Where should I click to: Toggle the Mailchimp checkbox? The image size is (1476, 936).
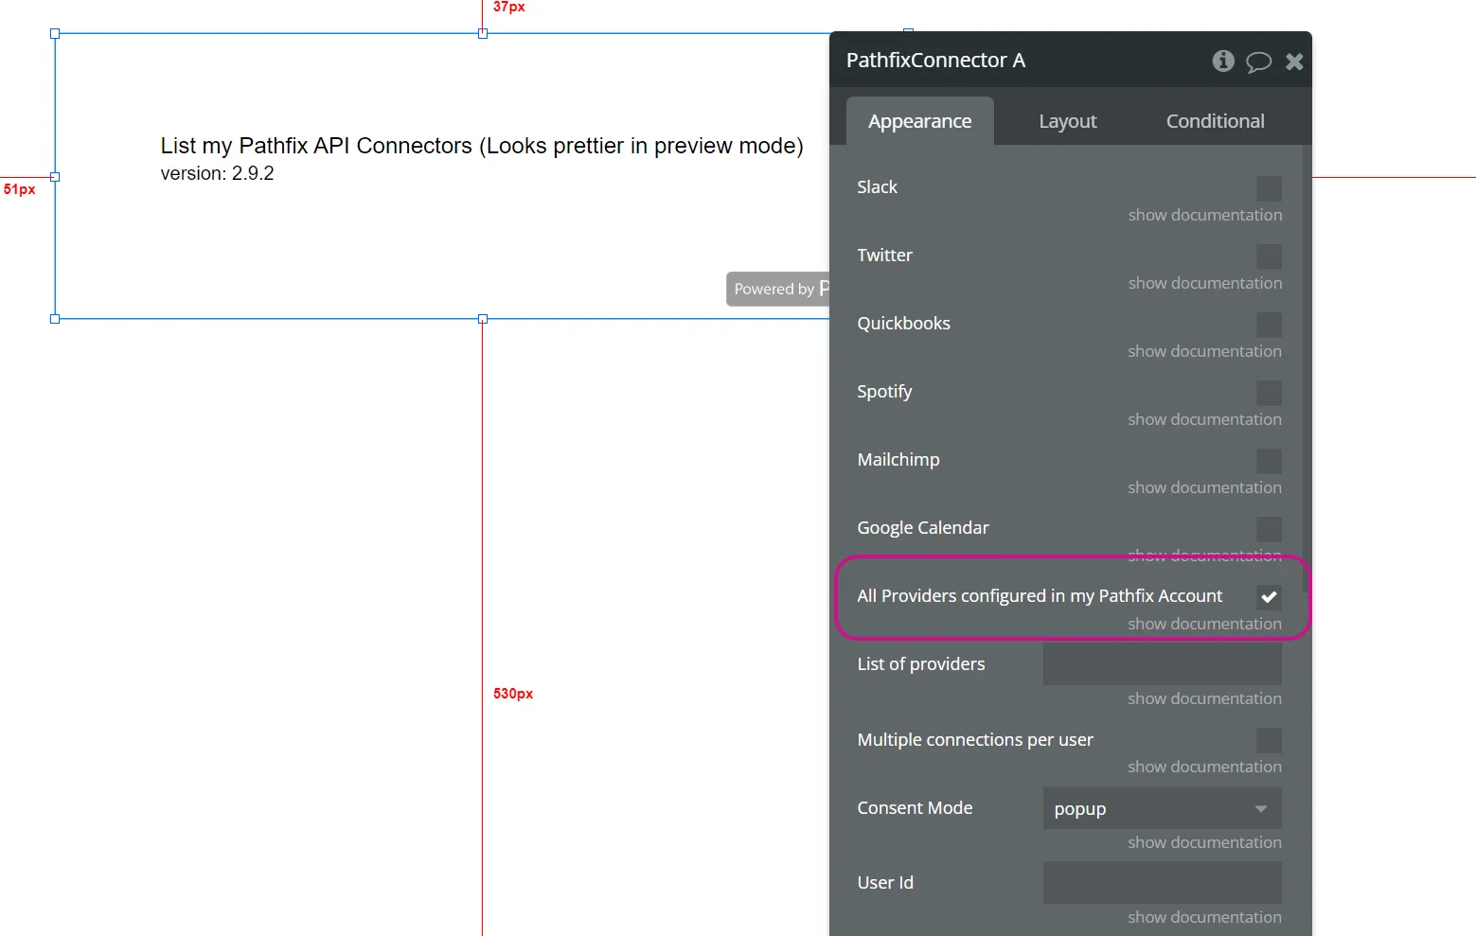point(1270,461)
